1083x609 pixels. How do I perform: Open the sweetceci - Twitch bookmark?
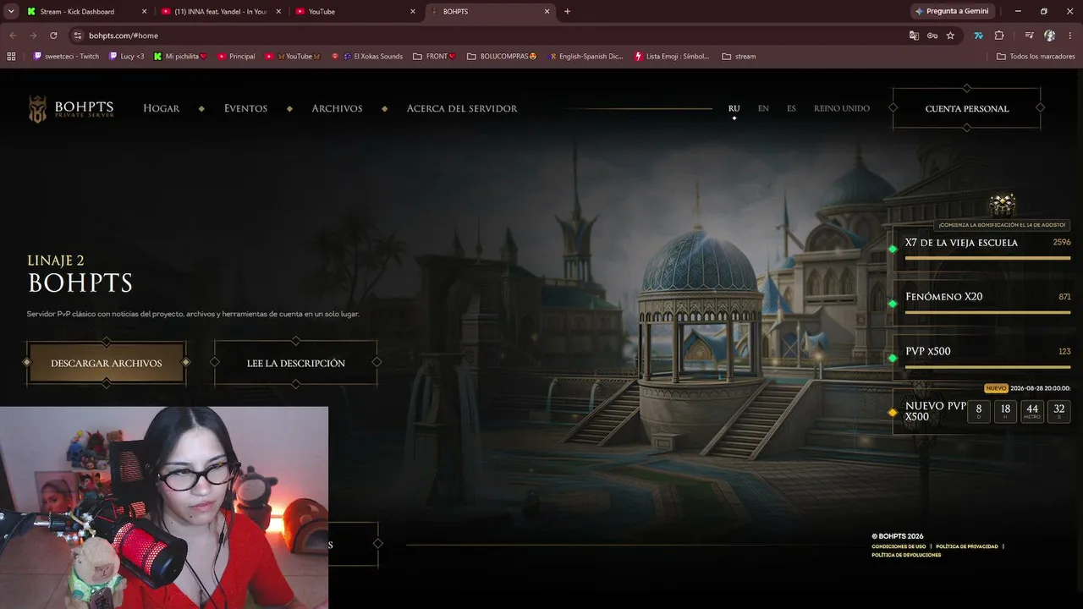point(66,57)
